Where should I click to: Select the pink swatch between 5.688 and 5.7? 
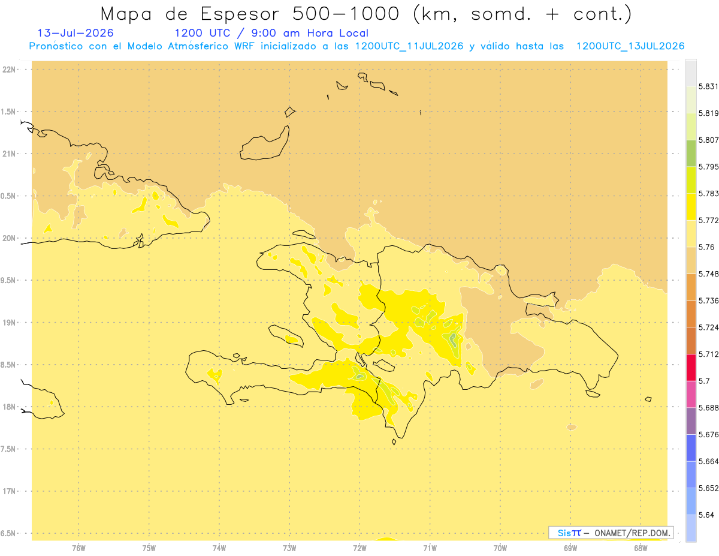point(691,394)
